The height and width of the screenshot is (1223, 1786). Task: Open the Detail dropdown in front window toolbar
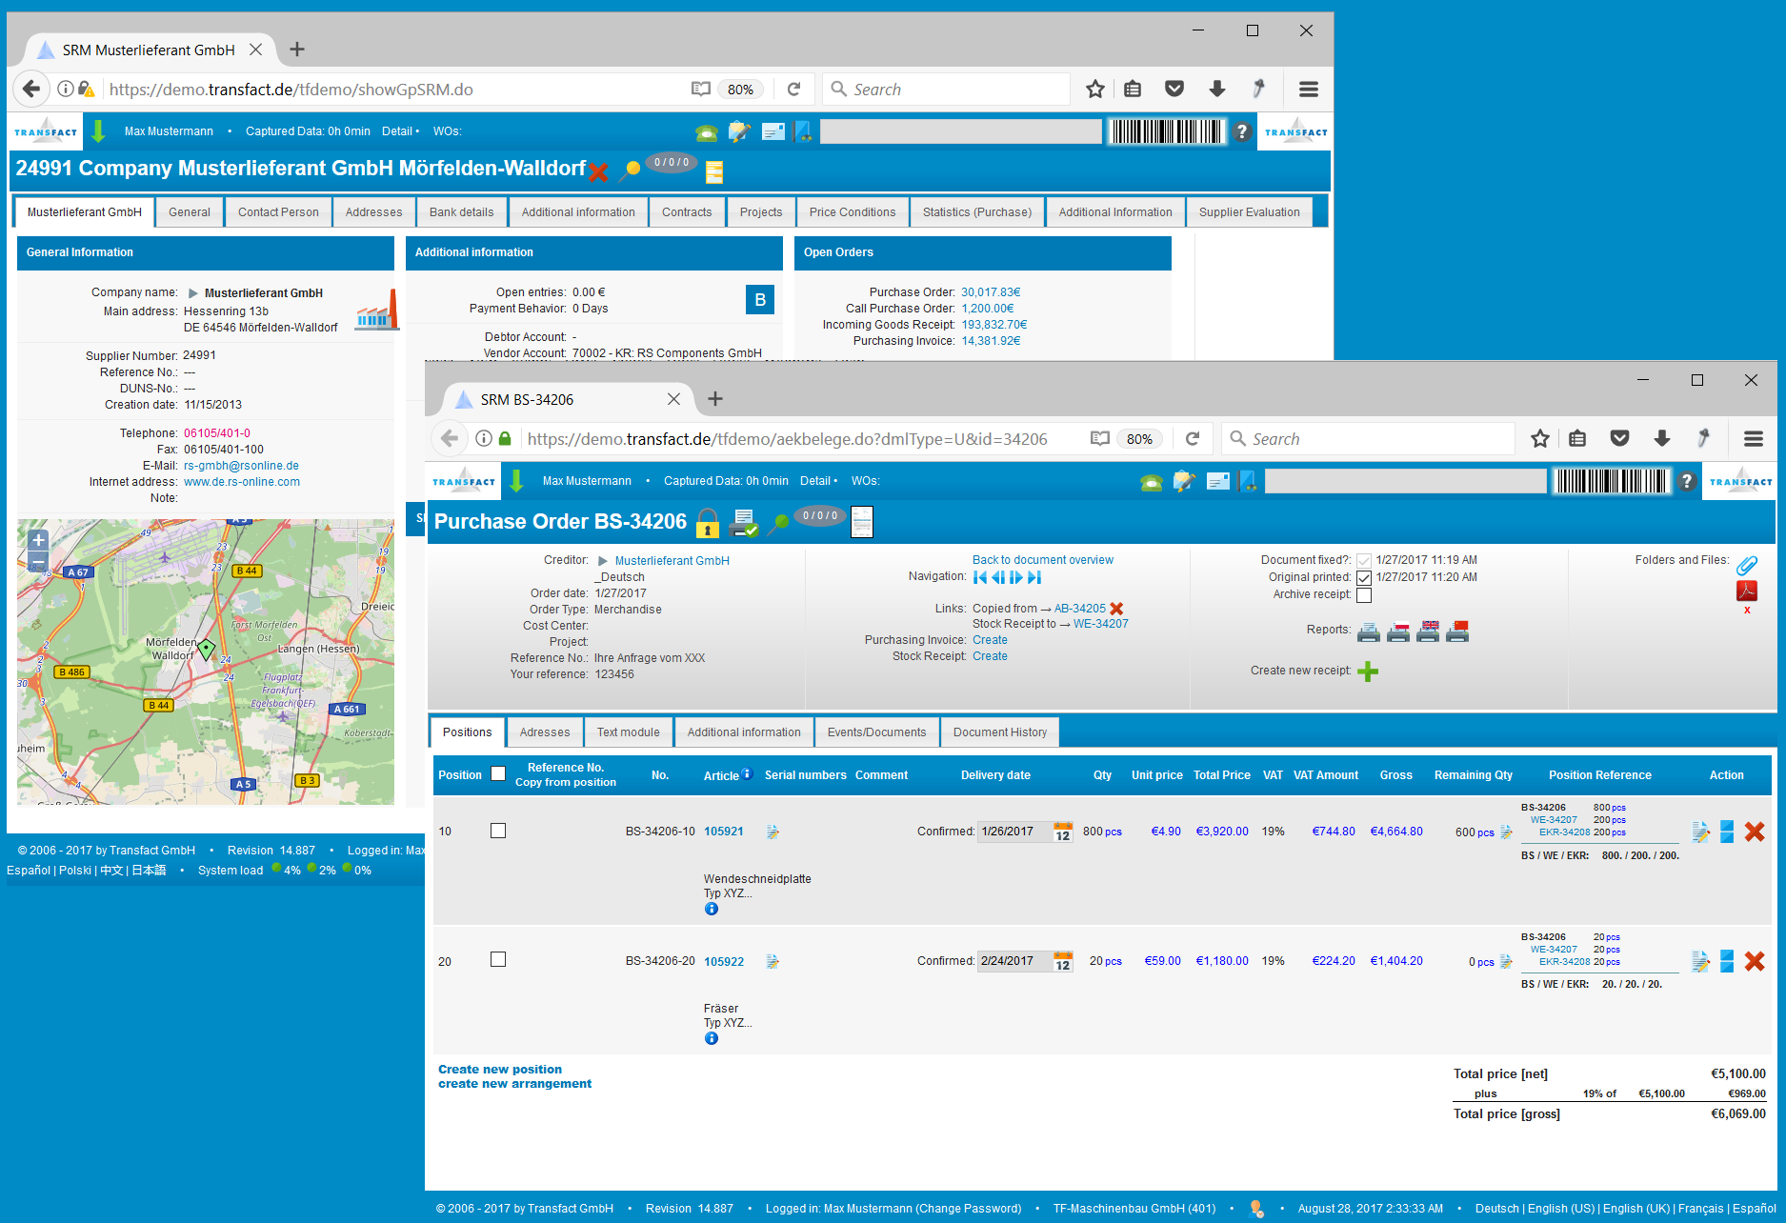(819, 481)
